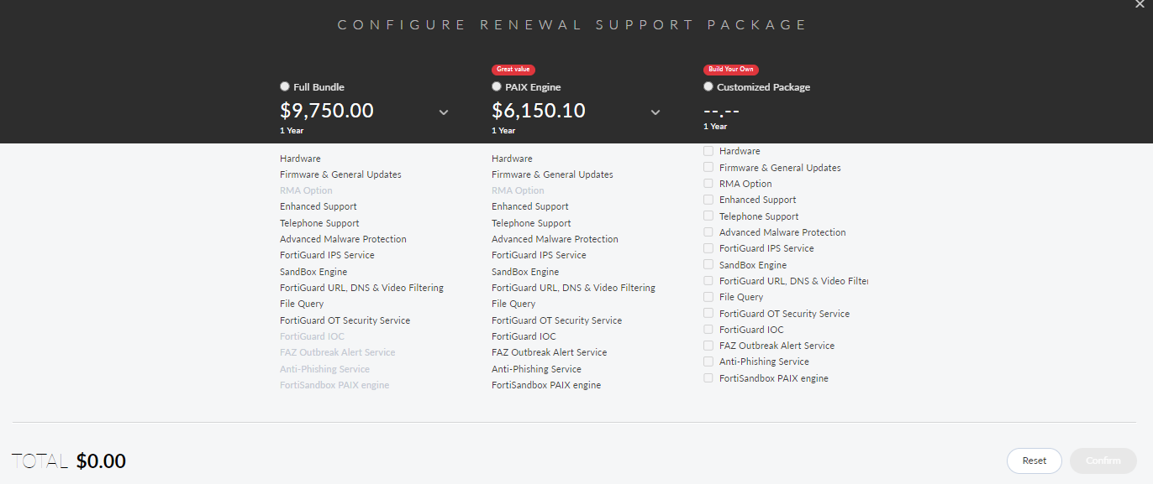The image size is (1153, 484).
Task: Check the SandBox Engine option
Action: pos(708,264)
